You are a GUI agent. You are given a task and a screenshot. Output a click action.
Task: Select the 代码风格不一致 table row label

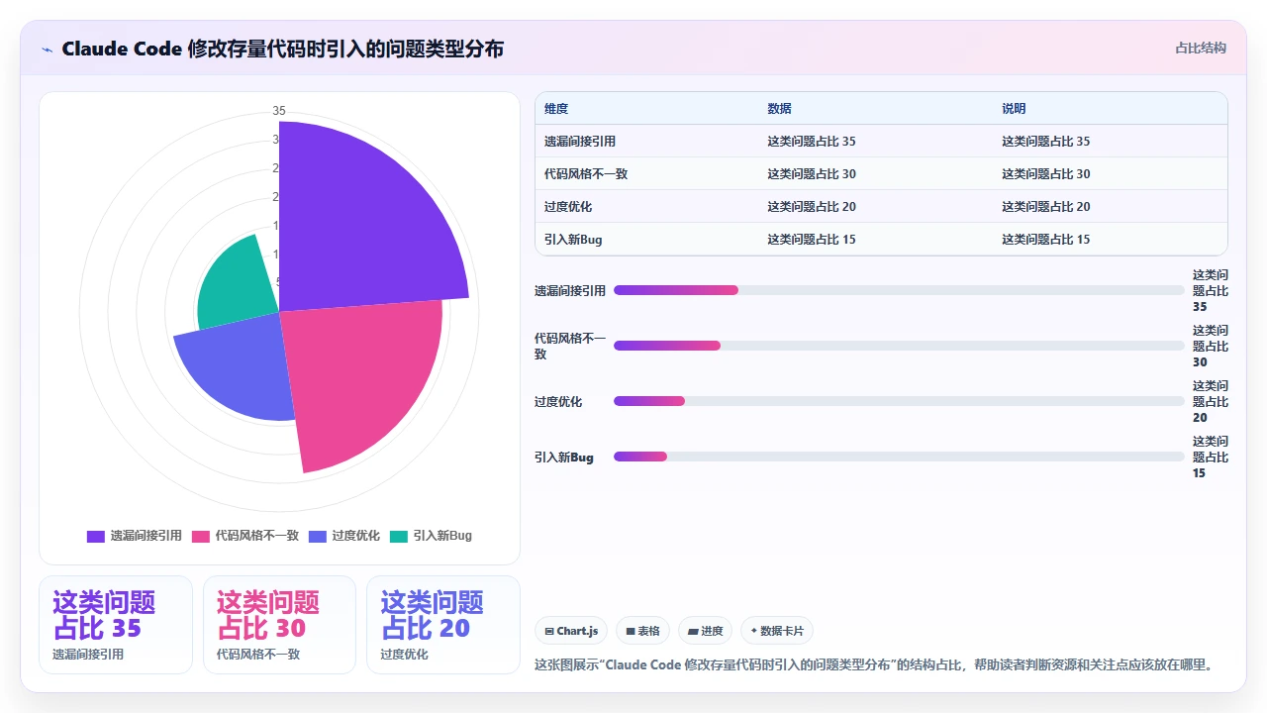[x=586, y=174]
